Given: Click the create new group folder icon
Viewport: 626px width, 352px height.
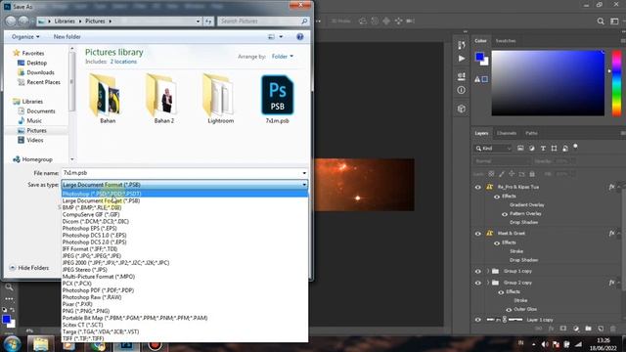Looking at the screenshot, I should point(588,329).
